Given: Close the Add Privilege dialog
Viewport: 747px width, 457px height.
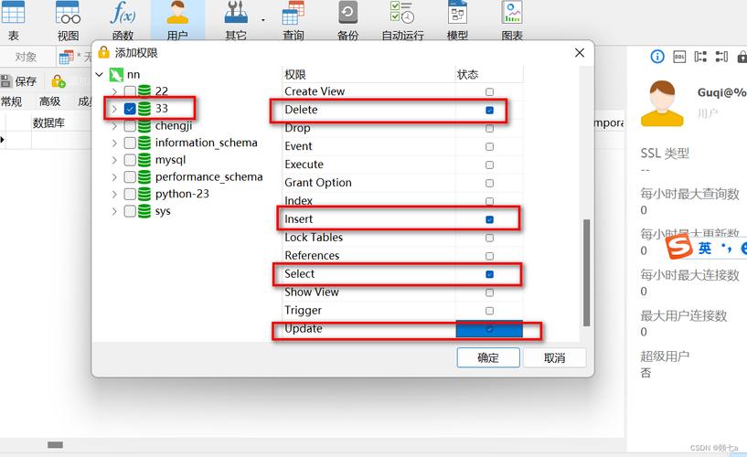Looking at the screenshot, I should click(x=580, y=52).
